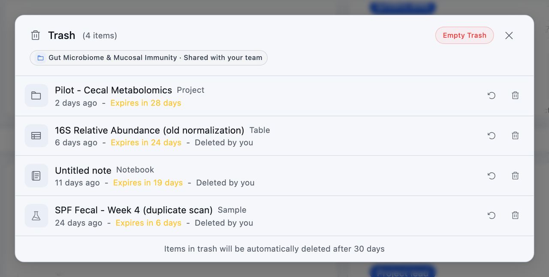Permanently delete the Untitled note

point(515,176)
